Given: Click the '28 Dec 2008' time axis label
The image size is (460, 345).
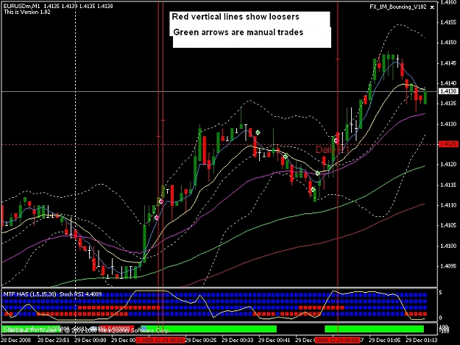Looking at the screenshot, I should click(16, 341).
